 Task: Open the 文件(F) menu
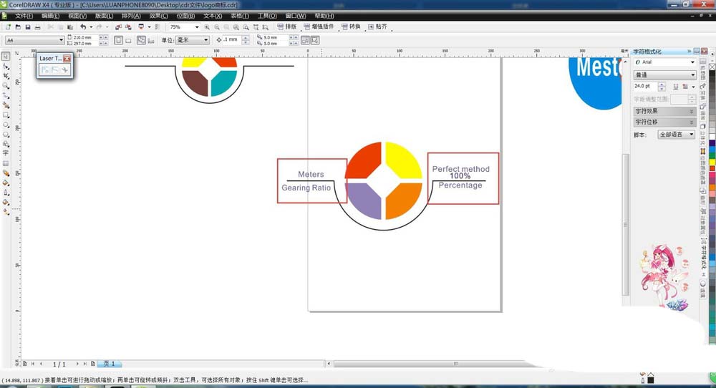[x=24, y=16]
